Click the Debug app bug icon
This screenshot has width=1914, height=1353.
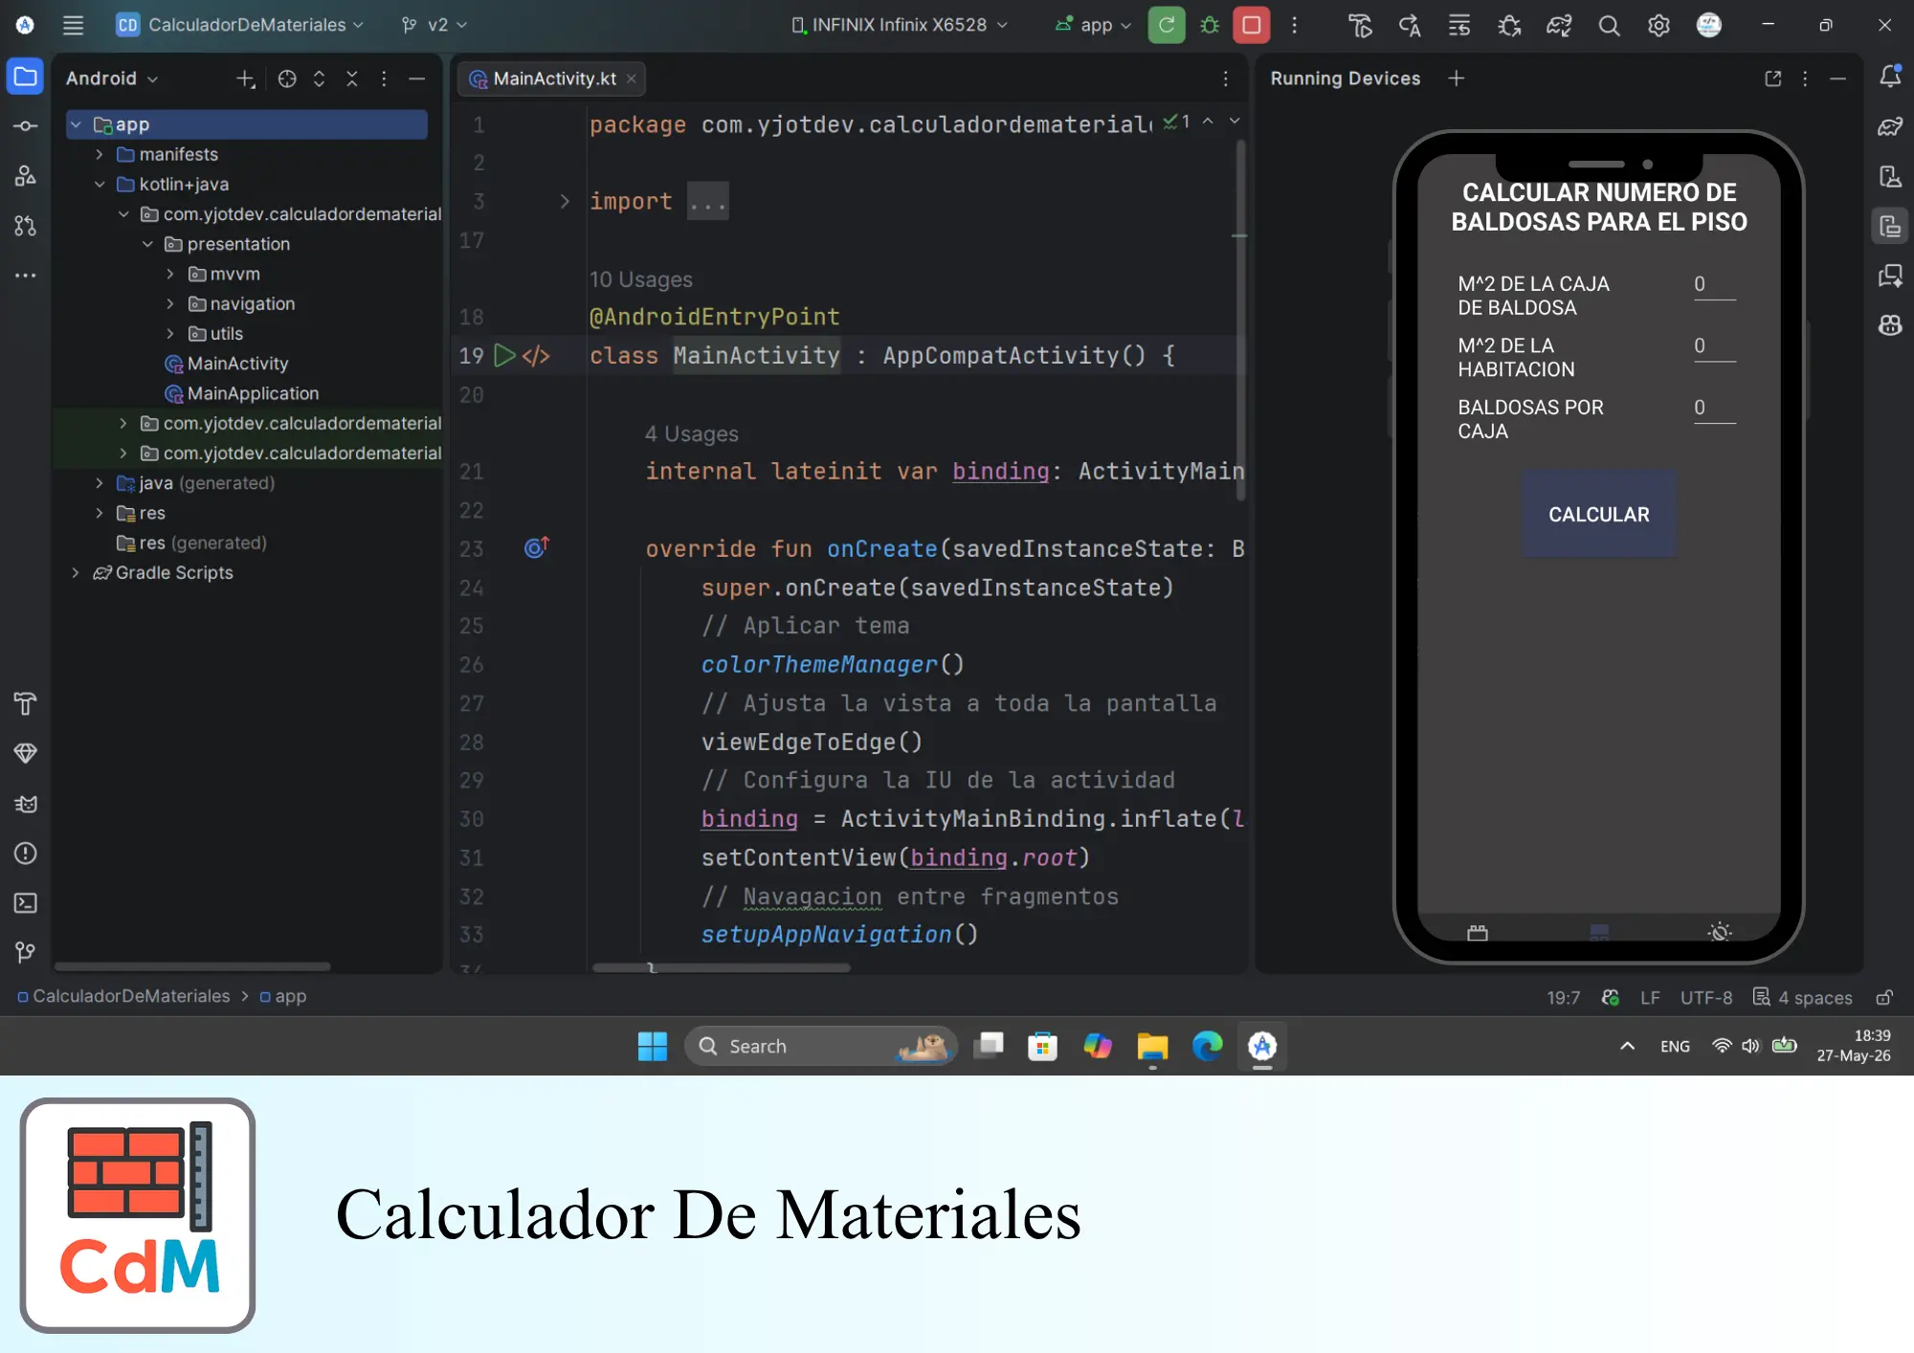(1210, 25)
